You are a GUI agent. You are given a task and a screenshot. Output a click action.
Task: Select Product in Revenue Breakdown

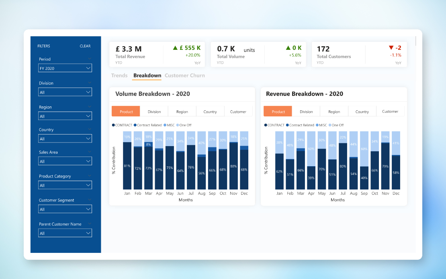278,111
